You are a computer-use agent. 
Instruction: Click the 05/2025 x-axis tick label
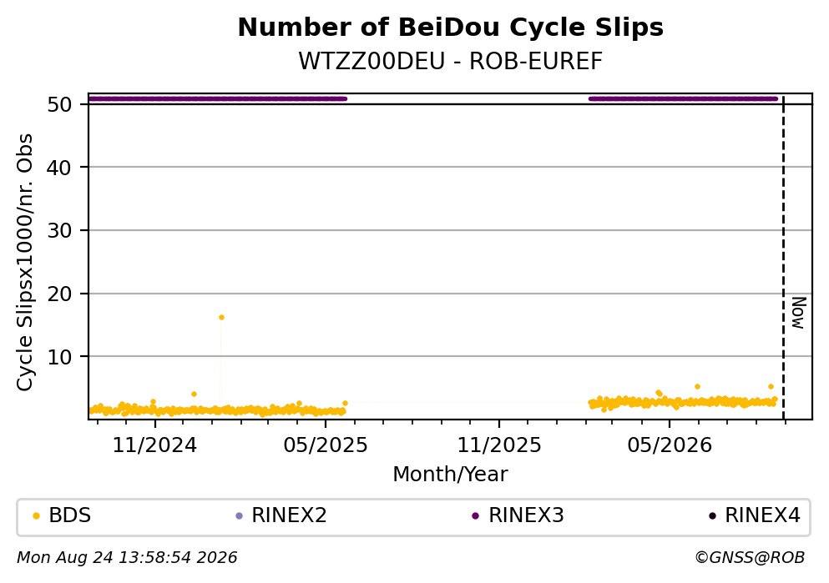(x=326, y=445)
